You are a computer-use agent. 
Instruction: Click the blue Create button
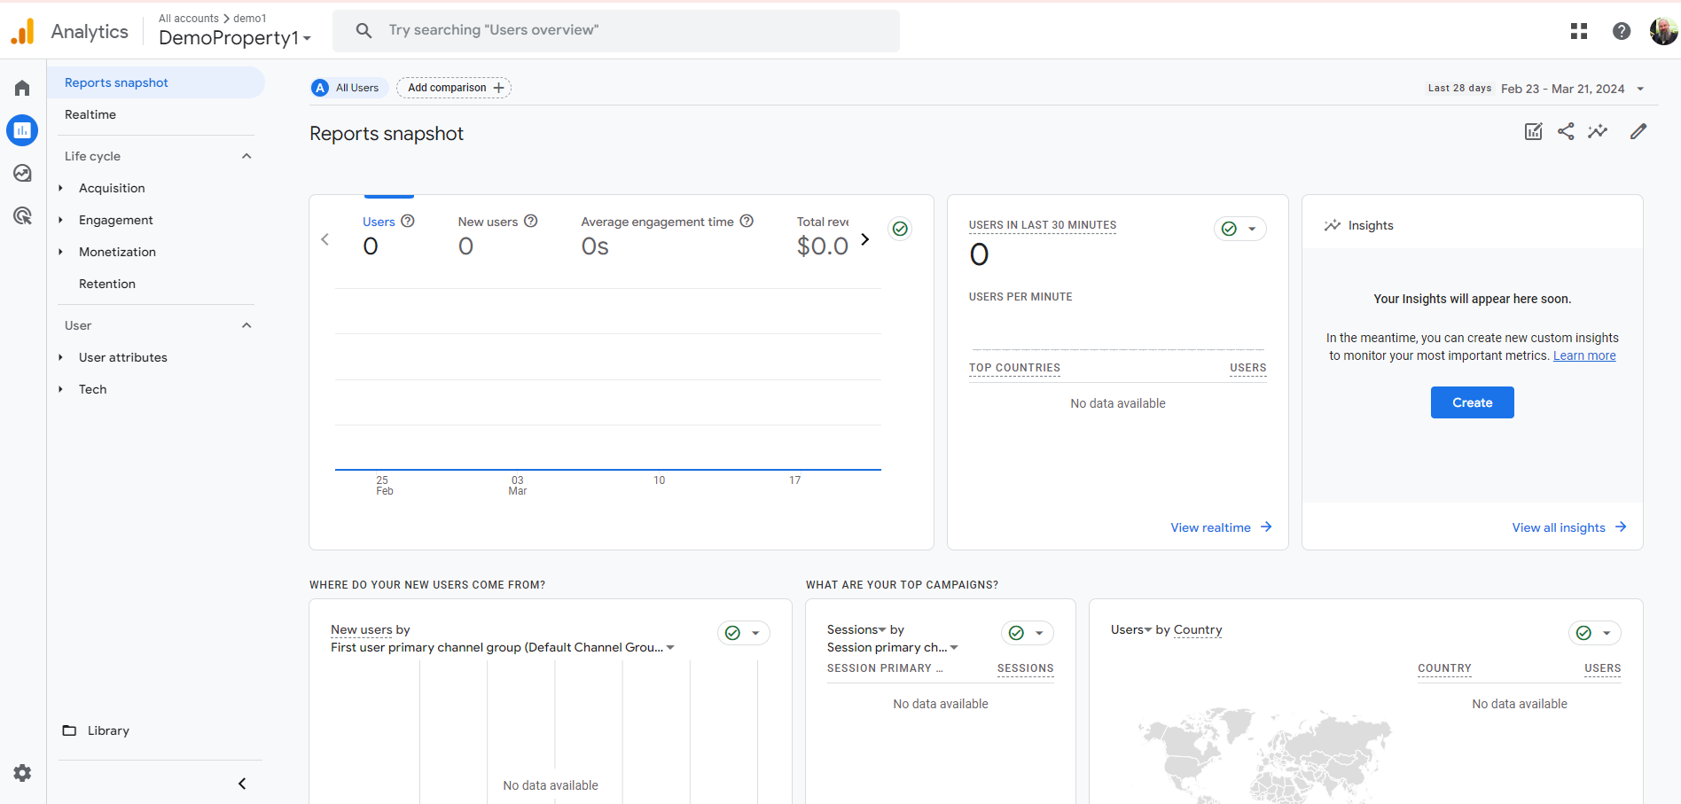pyautogui.click(x=1472, y=402)
